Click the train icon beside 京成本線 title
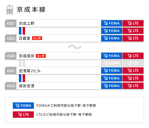 (x=10, y=10)
